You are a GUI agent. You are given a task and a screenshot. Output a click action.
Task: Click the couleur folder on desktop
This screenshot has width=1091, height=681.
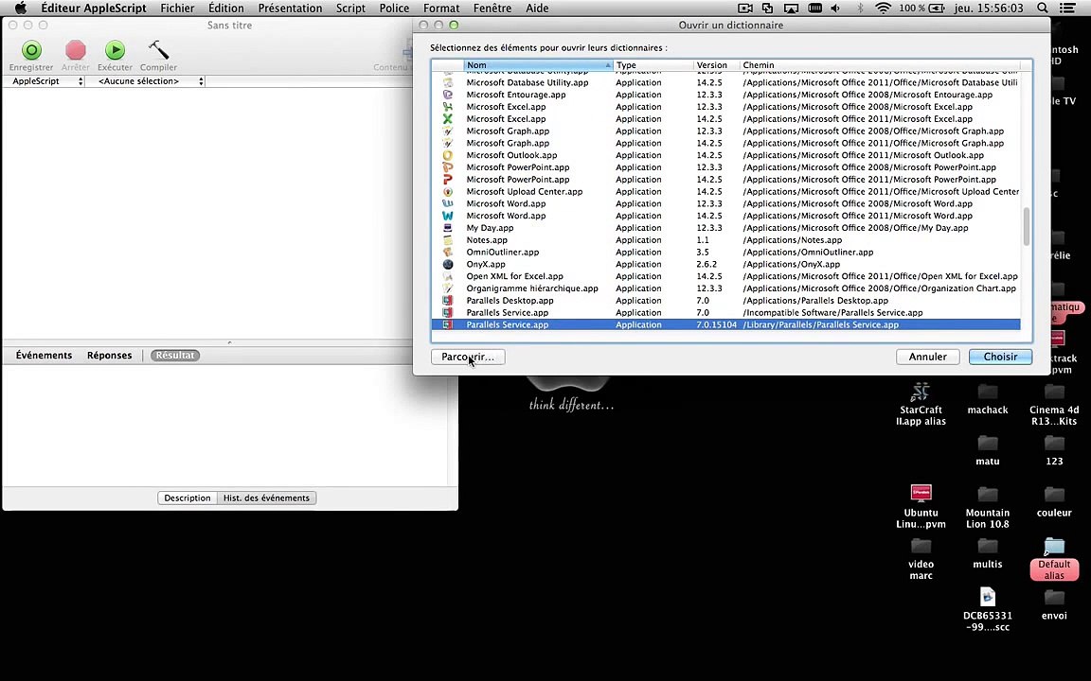pyautogui.click(x=1054, y=494)
